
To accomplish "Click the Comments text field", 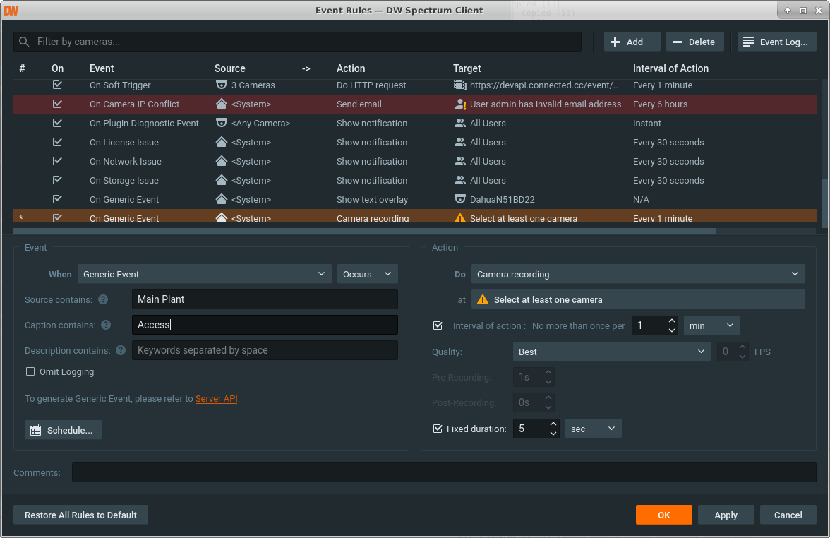I will click(444, 472).
